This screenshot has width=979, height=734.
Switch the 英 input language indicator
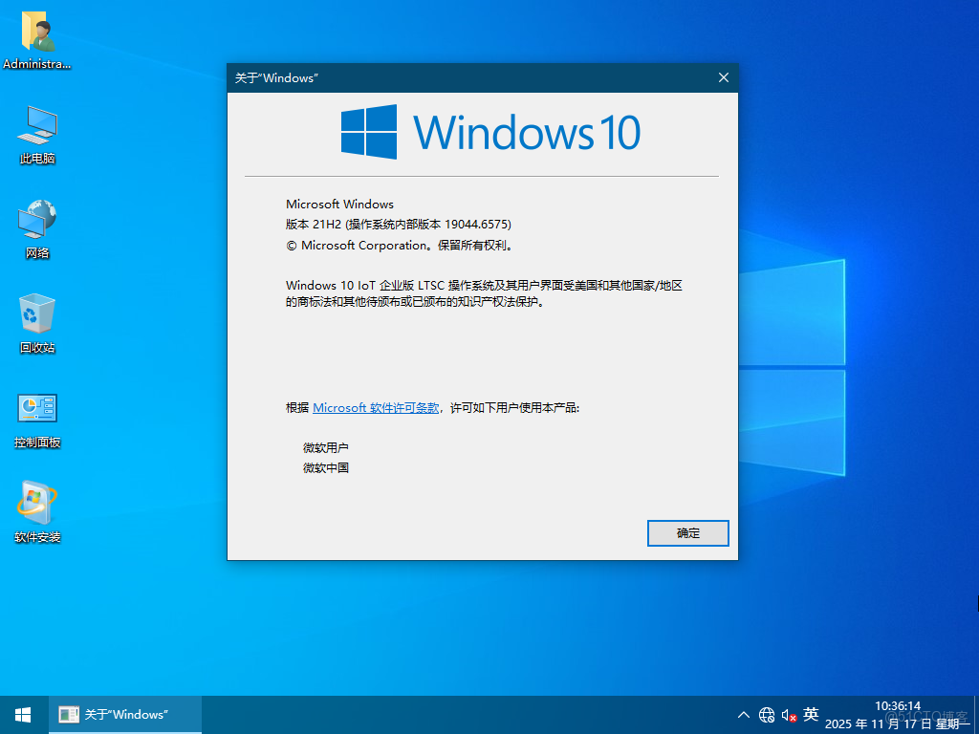(x=810, y=714)
